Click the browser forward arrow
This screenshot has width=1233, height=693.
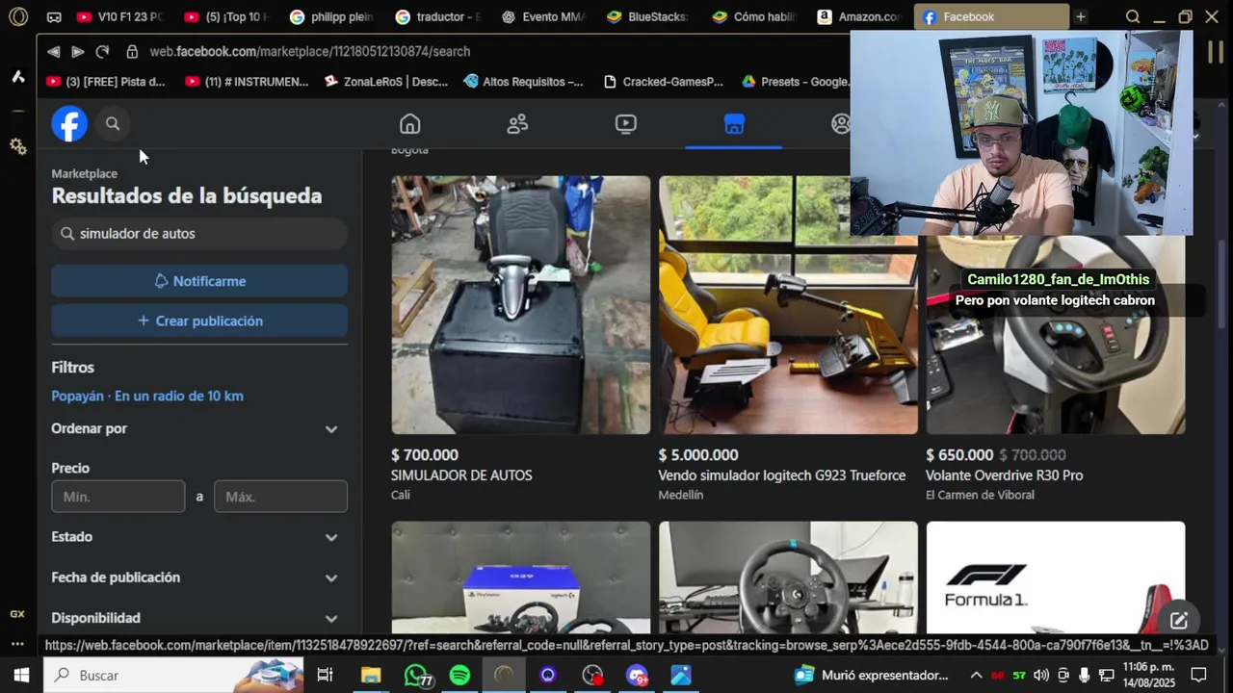(x=78, y=51)
